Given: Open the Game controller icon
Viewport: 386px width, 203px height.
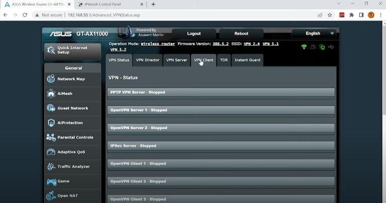Looking at the screenshot, I should 51,182.
